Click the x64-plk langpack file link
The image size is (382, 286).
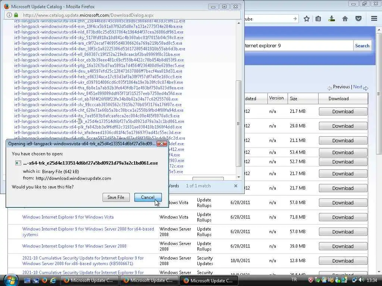pyautogui.click(x=98, y=127)
